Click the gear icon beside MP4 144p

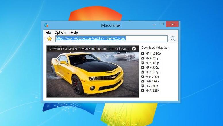click(x=143, y=72)
